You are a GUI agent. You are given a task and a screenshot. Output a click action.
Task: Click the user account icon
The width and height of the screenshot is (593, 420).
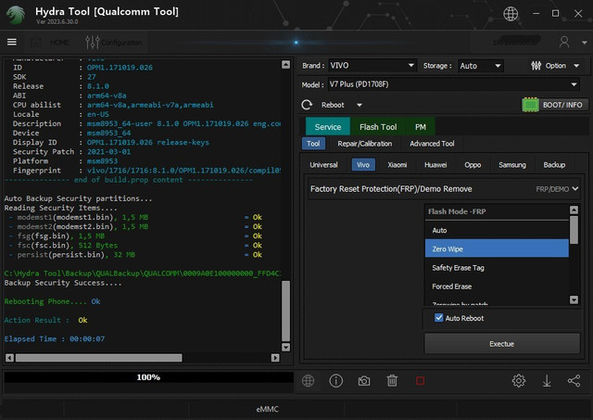[x=564, y=42]
